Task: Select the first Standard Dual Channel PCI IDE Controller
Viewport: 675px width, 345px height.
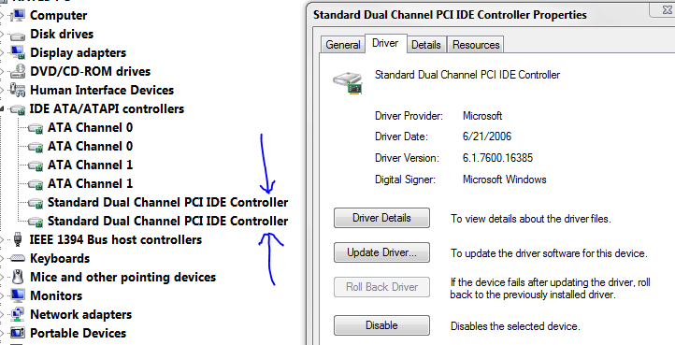Action: tap(167, 202)
